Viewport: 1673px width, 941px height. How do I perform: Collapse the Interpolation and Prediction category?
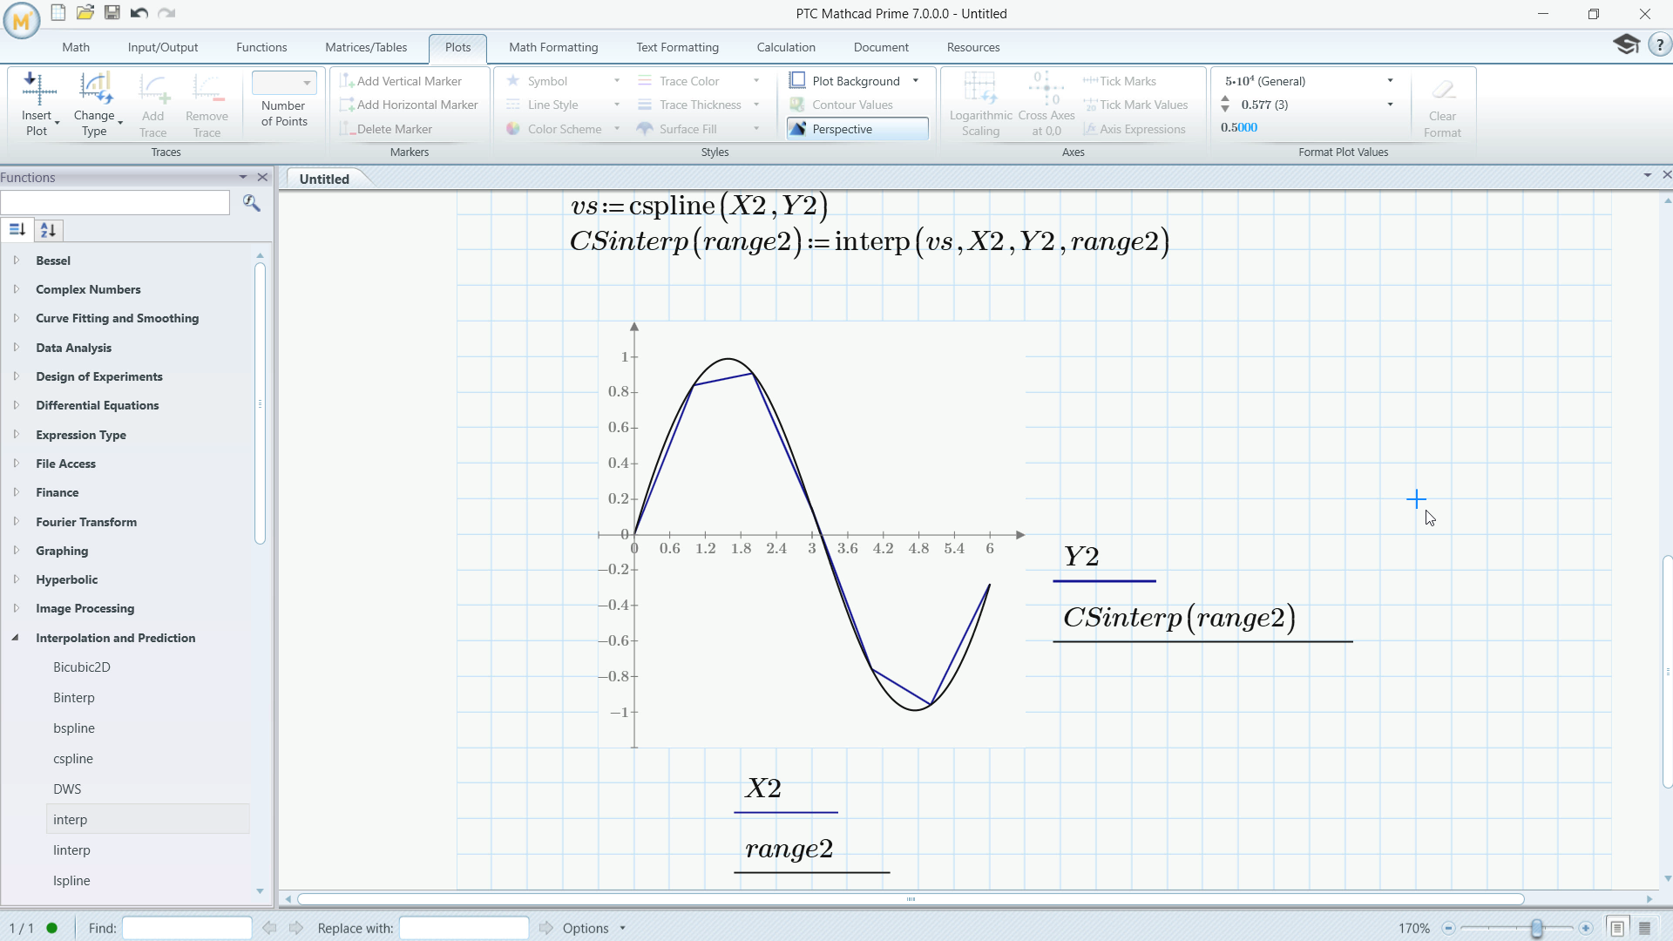pos(16,638)
